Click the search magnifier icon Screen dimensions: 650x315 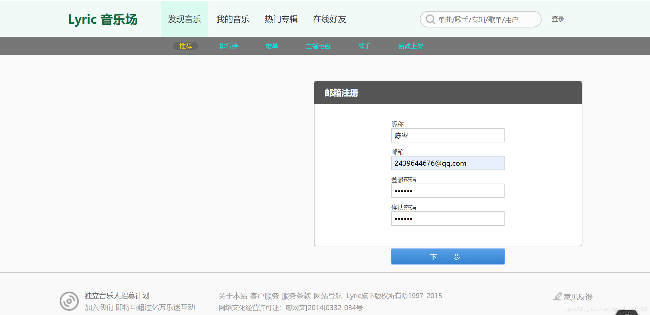coord(430,19)
